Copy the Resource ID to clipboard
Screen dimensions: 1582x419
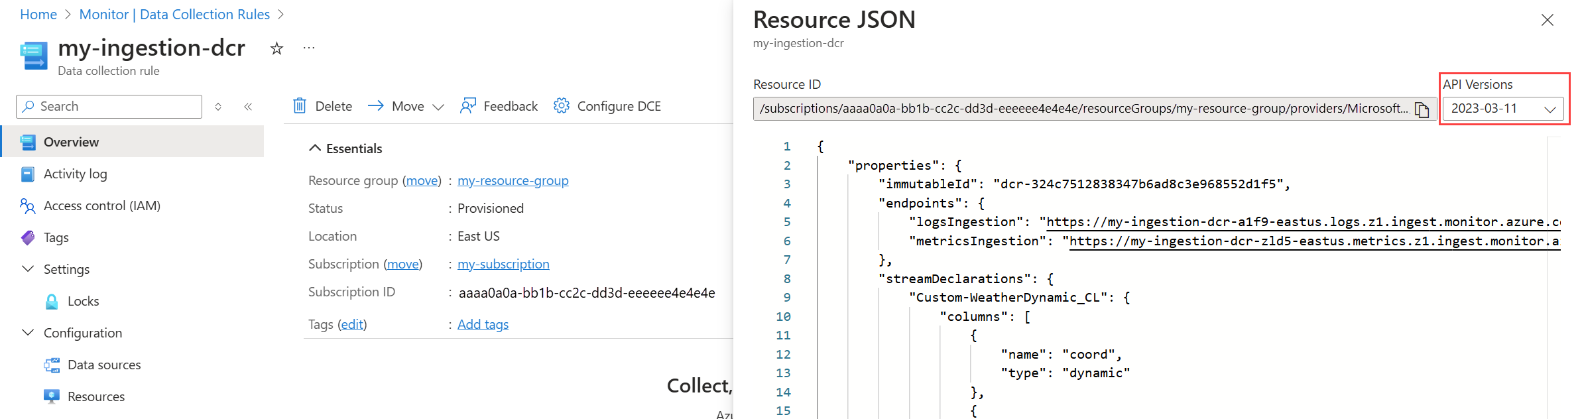click(x=1422, y=109)
